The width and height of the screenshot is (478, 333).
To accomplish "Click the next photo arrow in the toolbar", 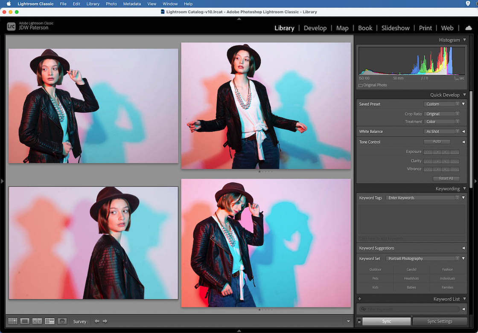I will coord(105,321).
